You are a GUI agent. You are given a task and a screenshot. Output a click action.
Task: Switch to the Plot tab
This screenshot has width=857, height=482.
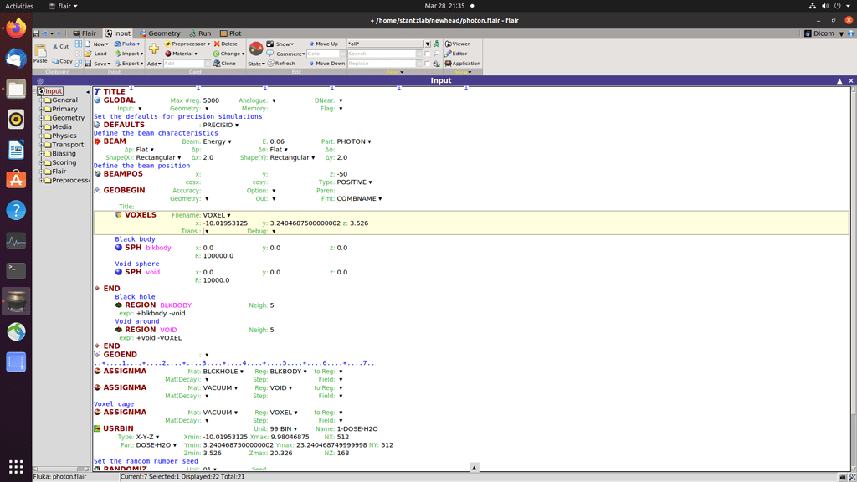[230, 33]
